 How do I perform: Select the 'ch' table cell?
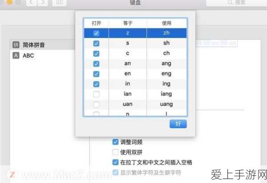pos(166,53)
